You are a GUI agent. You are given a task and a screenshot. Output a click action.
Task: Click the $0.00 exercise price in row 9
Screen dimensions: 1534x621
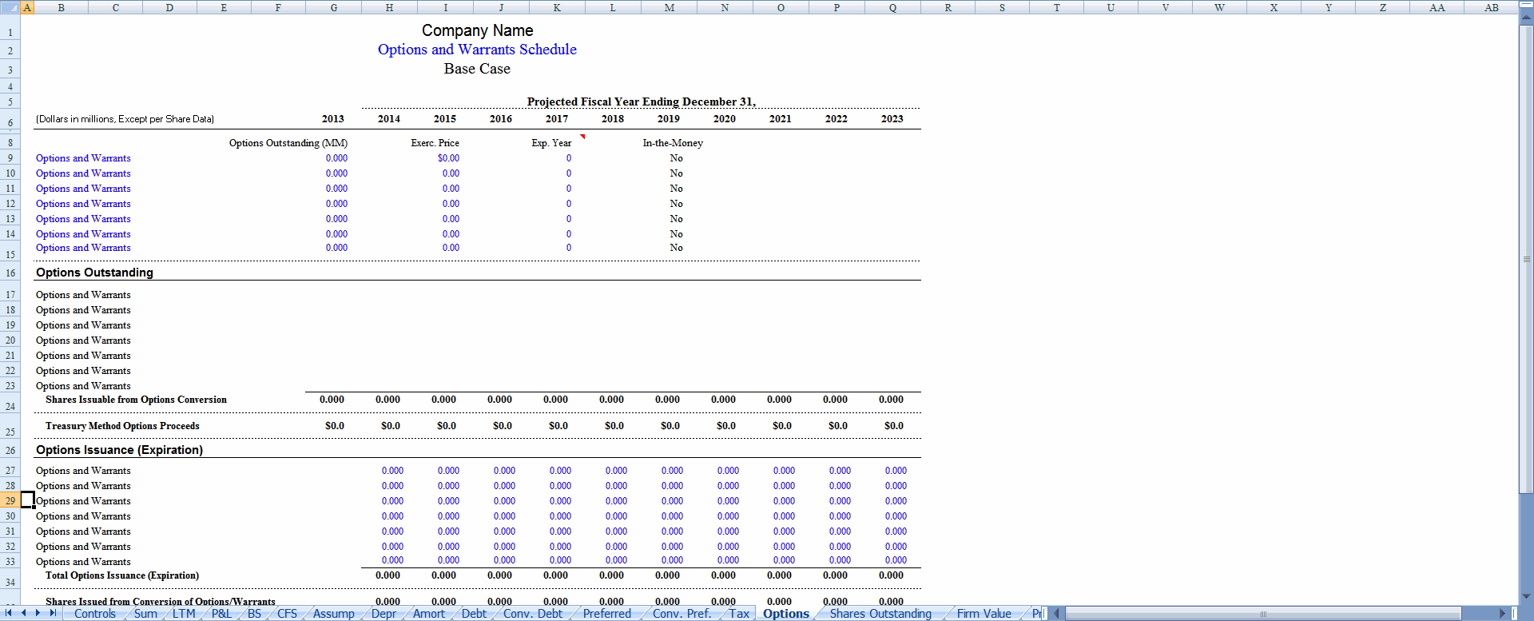coord(448,158)
